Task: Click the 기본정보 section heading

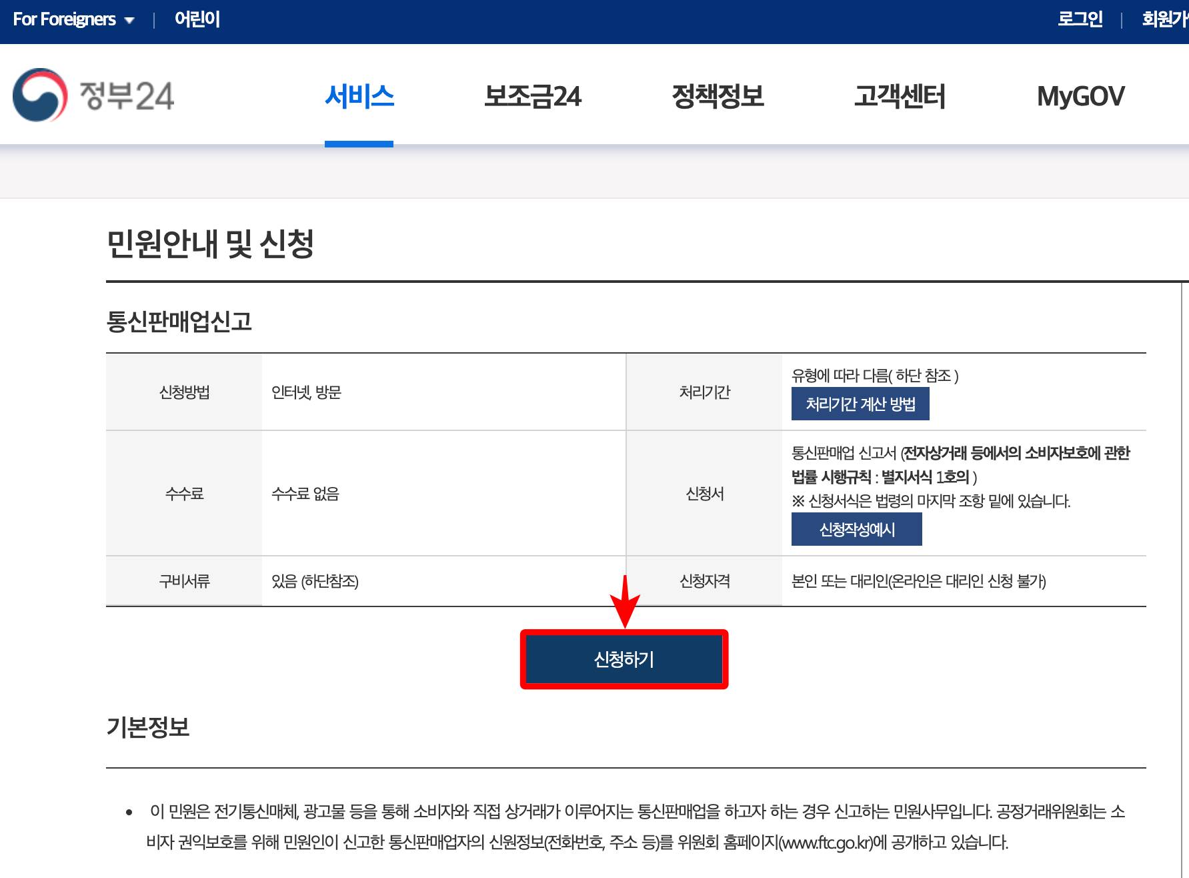Action: tap(148, 729)
